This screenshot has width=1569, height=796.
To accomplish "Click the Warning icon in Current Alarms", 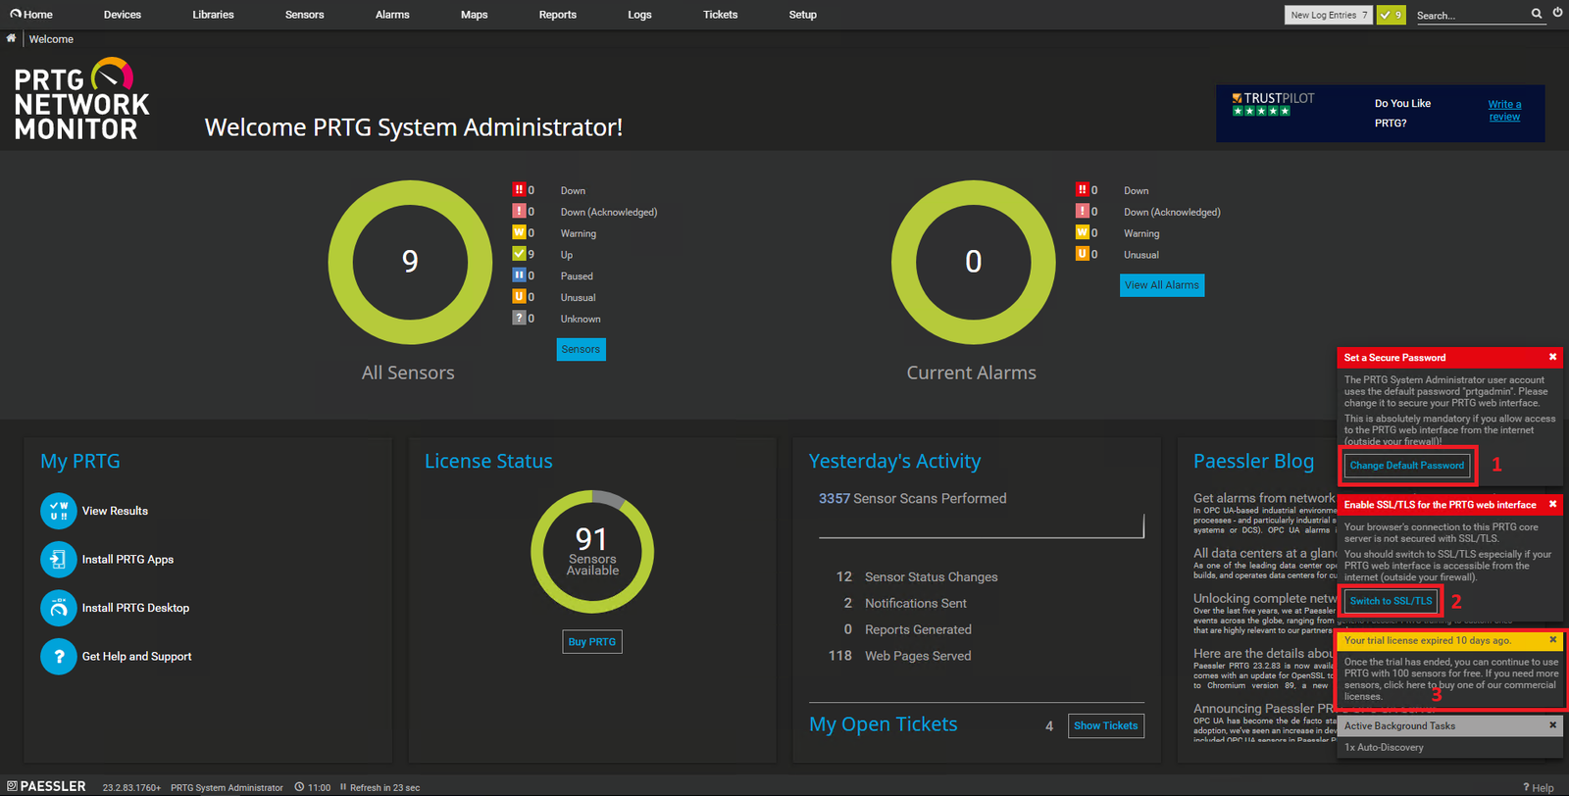I will (1082, 232).
